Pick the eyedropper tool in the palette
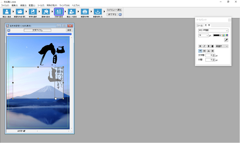Image resolution: width=240 pixels, height=143 pixels. (226, 40)
